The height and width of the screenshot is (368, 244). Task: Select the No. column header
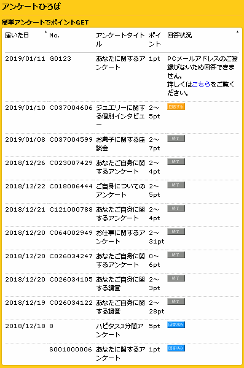(x=54, y=36)
